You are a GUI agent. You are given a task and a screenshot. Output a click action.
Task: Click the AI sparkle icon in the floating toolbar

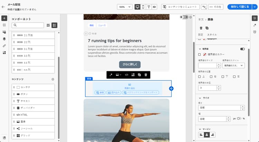[111, 75]
